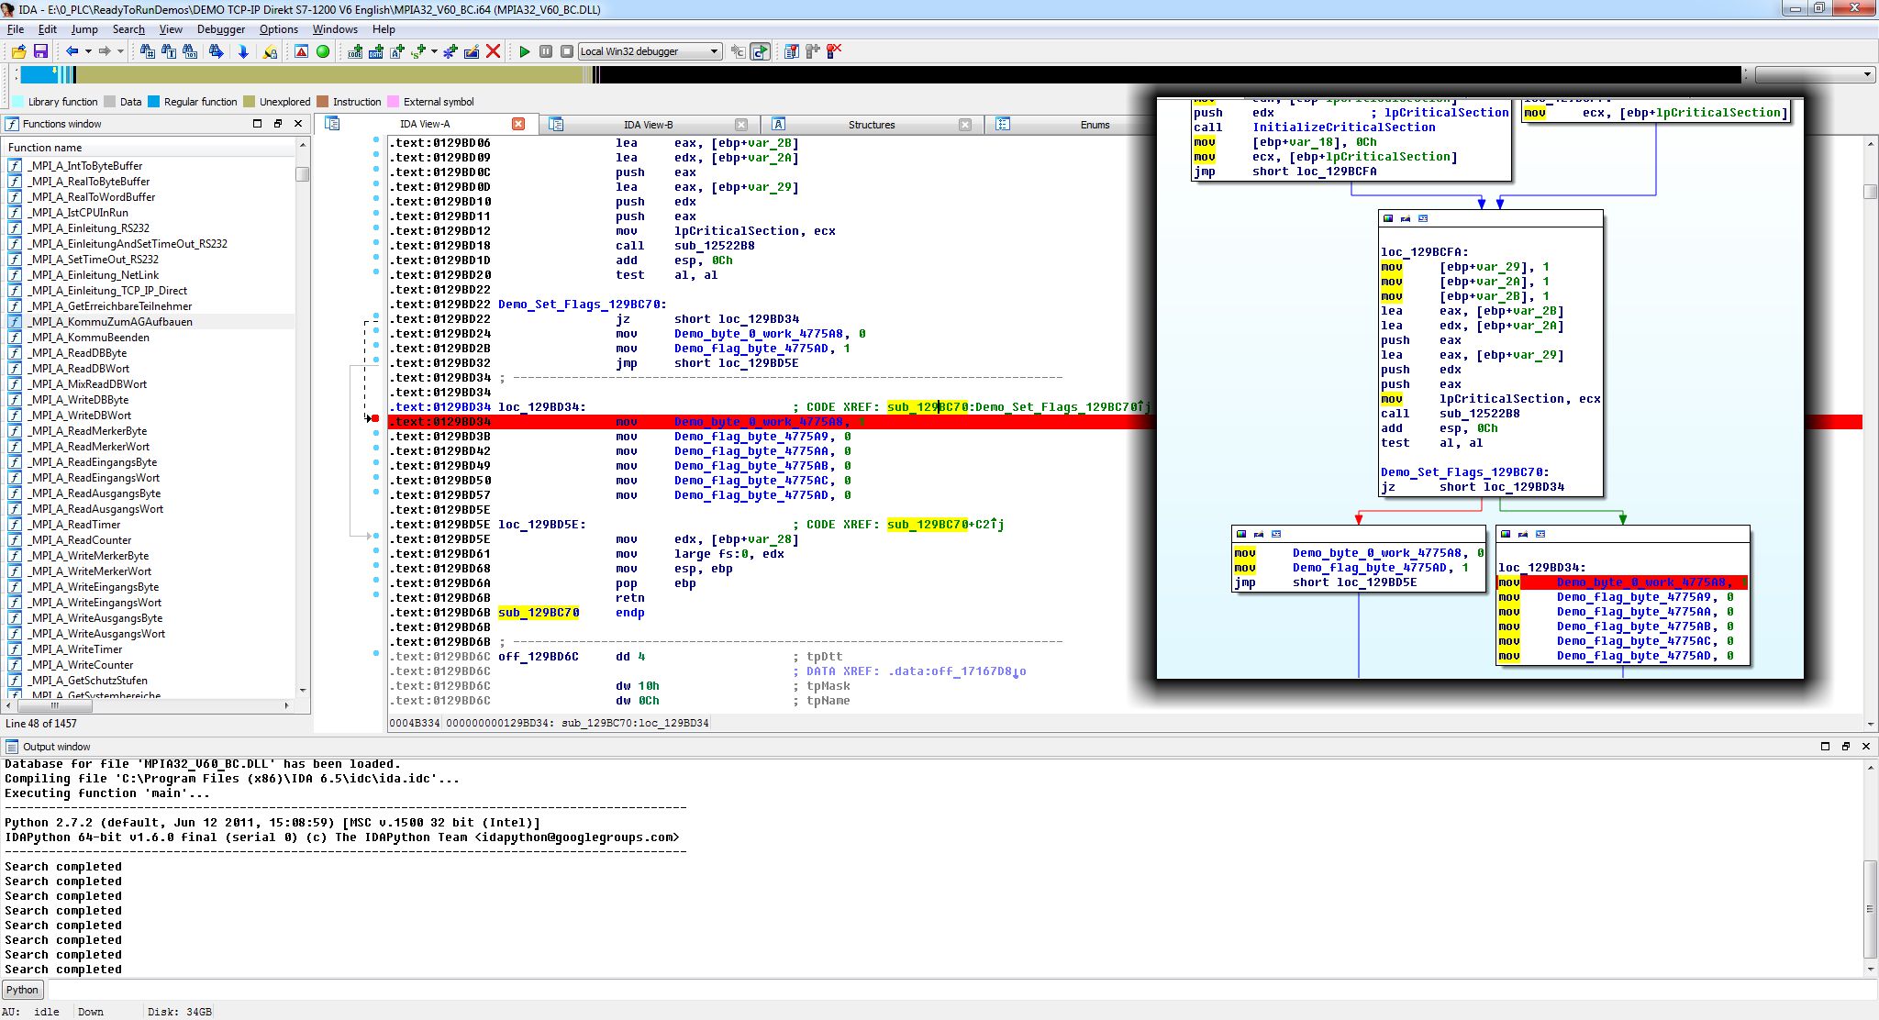This screenshot has height=1020, width=1879.
Task: Close the Structures tab
Action: [965, 125]
